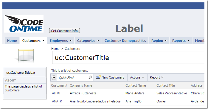Expand the Employees menu arrow
This screenshot has height=109, width=208.
click(x=71, y=41)
